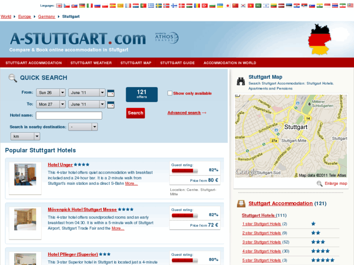Choose the German flag in Languages row
This screenshot has height=265, width=354.
pos(82,6)
